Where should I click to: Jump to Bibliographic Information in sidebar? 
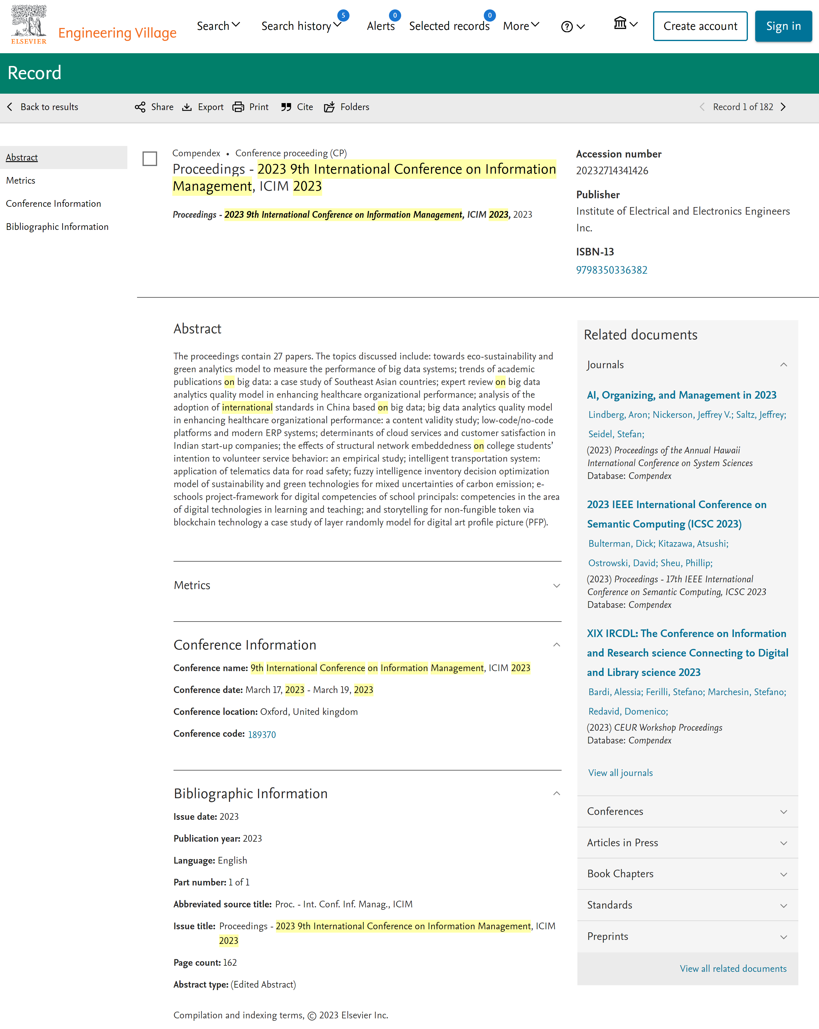click(x=57, y=227)
